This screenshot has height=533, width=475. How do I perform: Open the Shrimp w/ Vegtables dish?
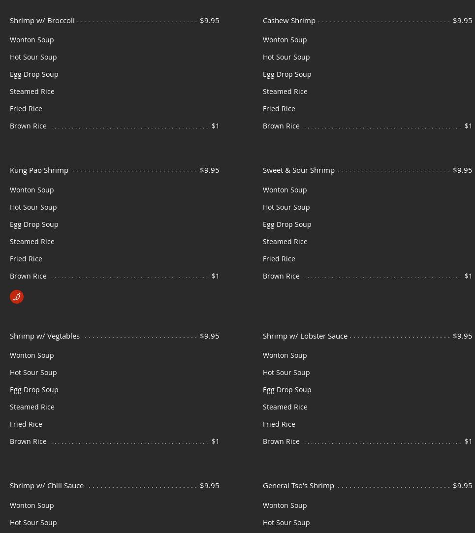click(x=45, y=336)
